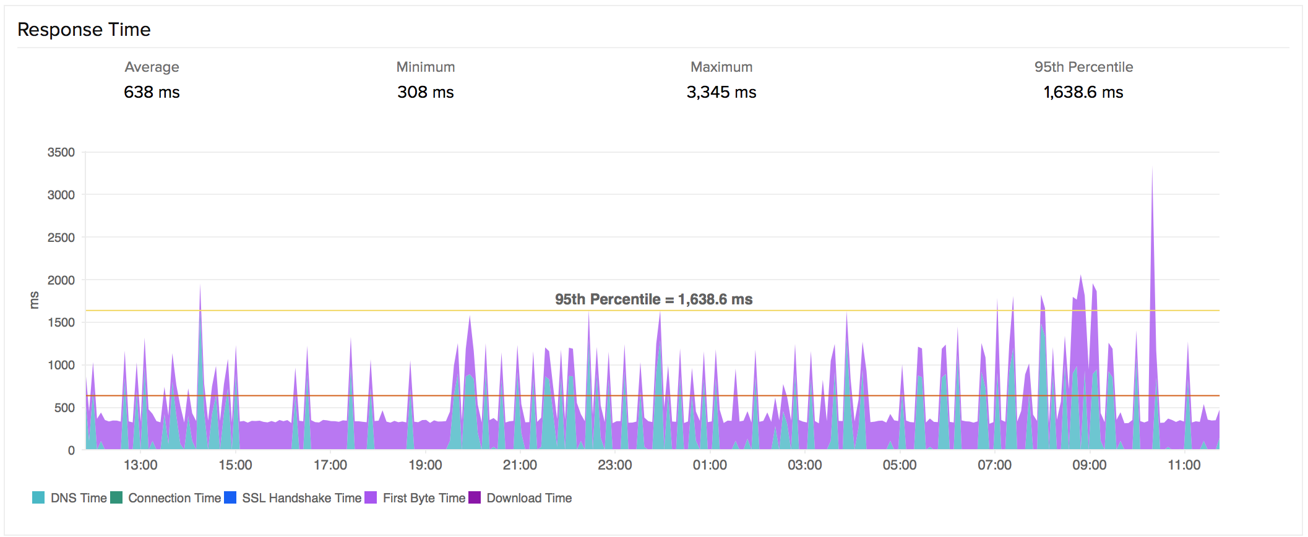Screen dimensions: 1308x537
Task: Click the teal DNS Time legend swatch
Action: pyautogui.click(x=38, y=498)
